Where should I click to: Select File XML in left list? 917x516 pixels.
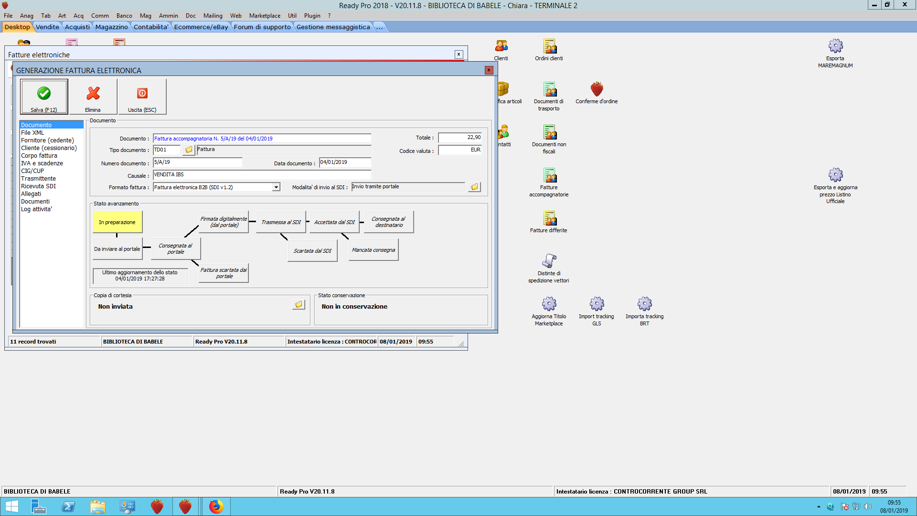click(x=32, y=133)
